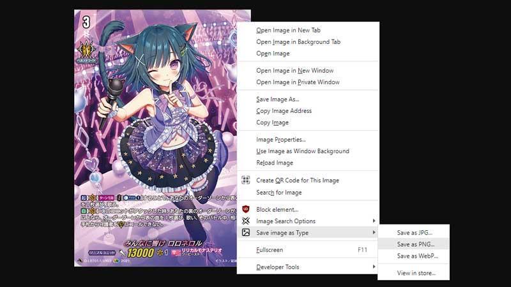
Task: Choose Save as WebP… in submenu
Action: tap(413, 256)
